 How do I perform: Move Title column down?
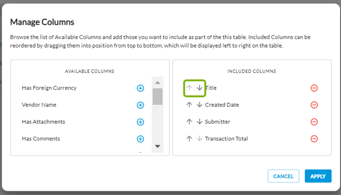[x=199, y=88]
